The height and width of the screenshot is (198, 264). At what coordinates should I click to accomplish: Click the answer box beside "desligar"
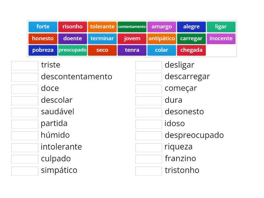click(148, 65)
